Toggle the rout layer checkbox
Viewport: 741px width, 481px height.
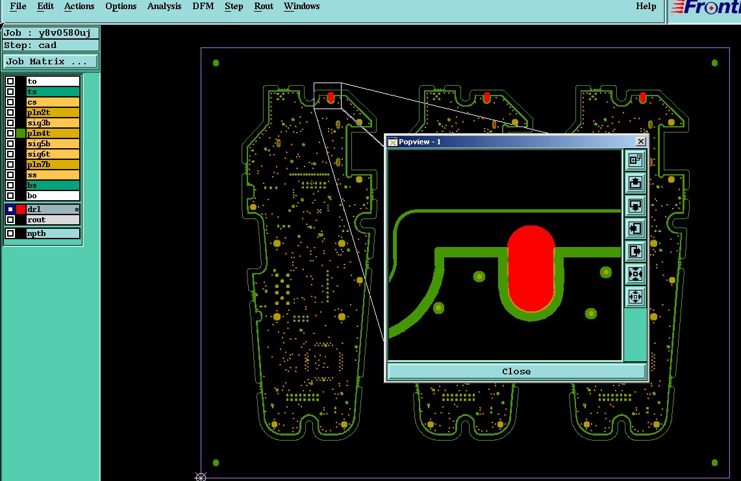click(10, 220)
